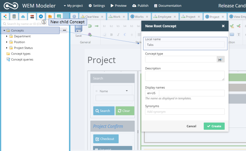Image resolution: width=246 pixels, height=151 pixels.
Task: Collapse the Concepts tree node
Action: (x=4, y=30)
